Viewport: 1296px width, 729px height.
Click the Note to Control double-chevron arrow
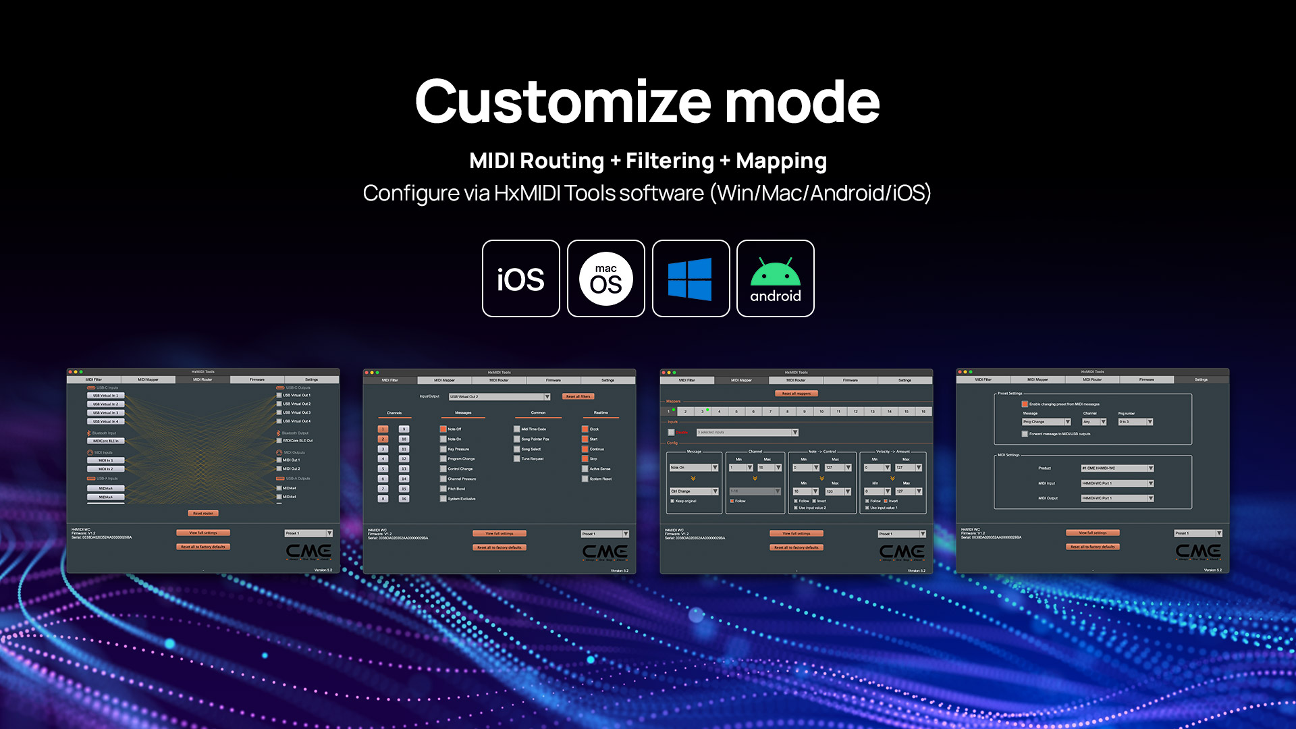821,479
